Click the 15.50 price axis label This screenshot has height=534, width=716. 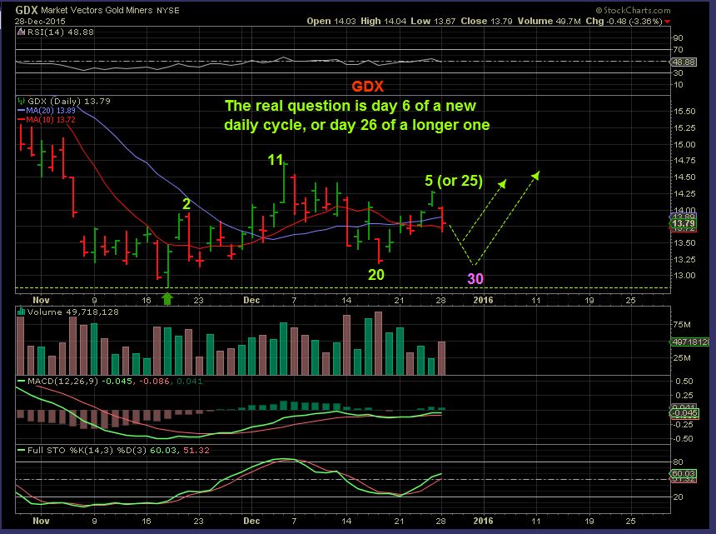point(684,112)
